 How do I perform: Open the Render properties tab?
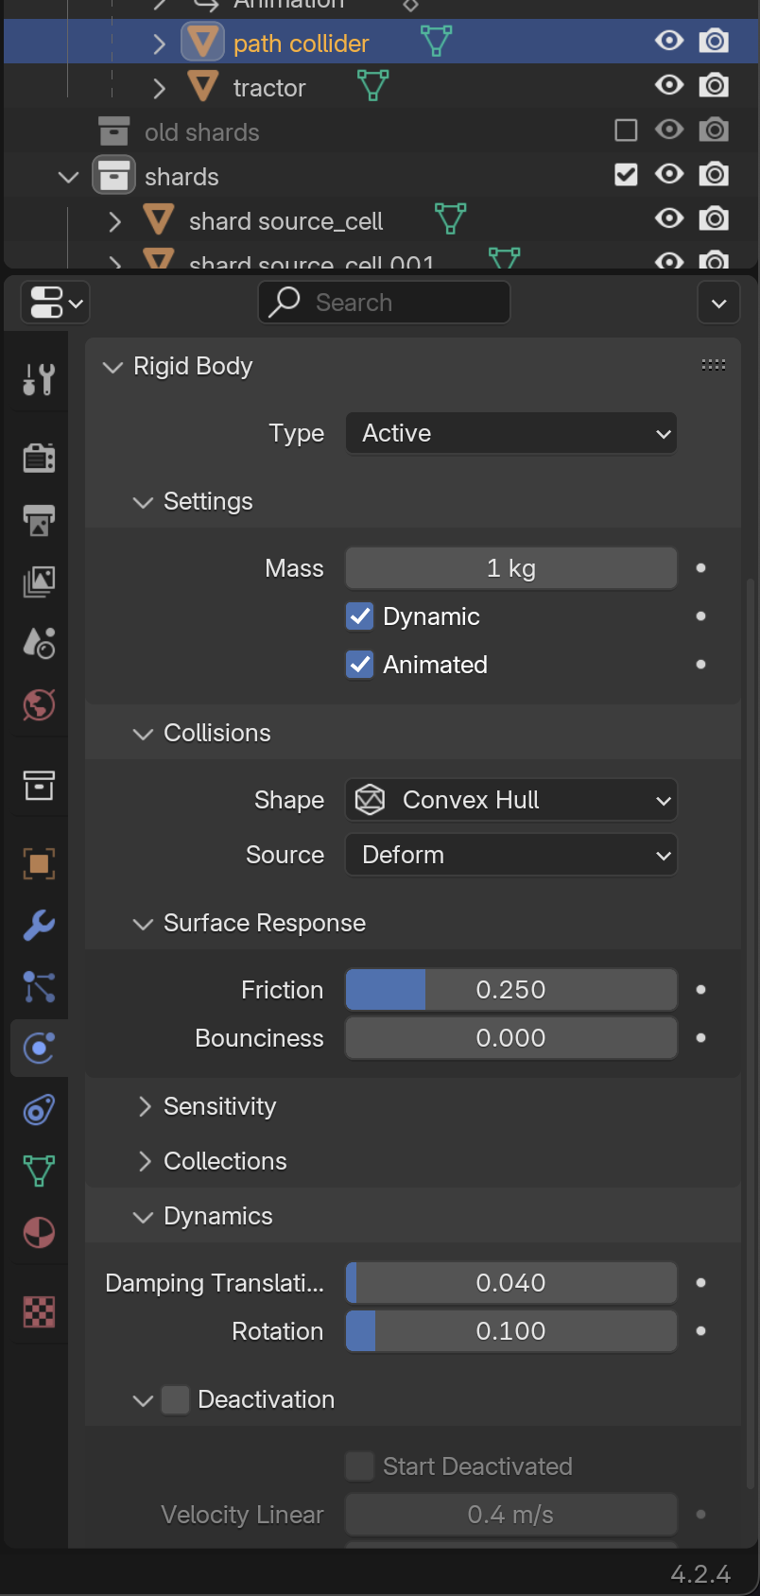[x=39, y=458]
